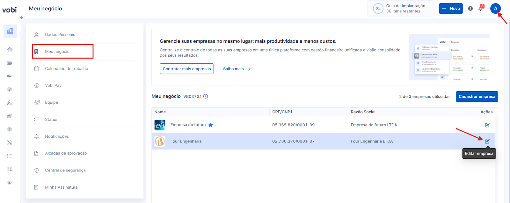Open Central de segurança
This screenshot has width=510, height=203.
tap(84, 170)
